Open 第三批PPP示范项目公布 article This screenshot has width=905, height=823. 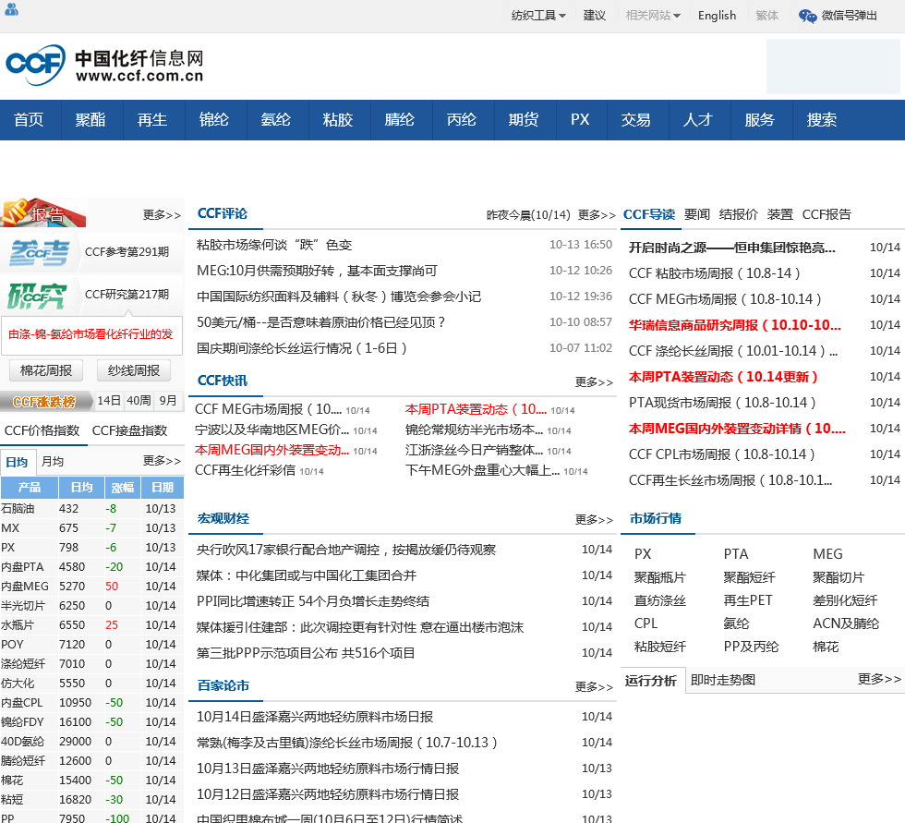pos(306,653)
